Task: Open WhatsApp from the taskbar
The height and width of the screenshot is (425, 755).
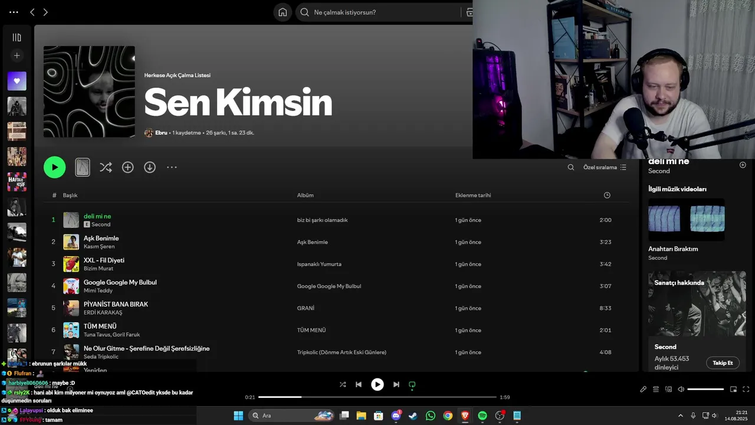Action: [431, 416]
